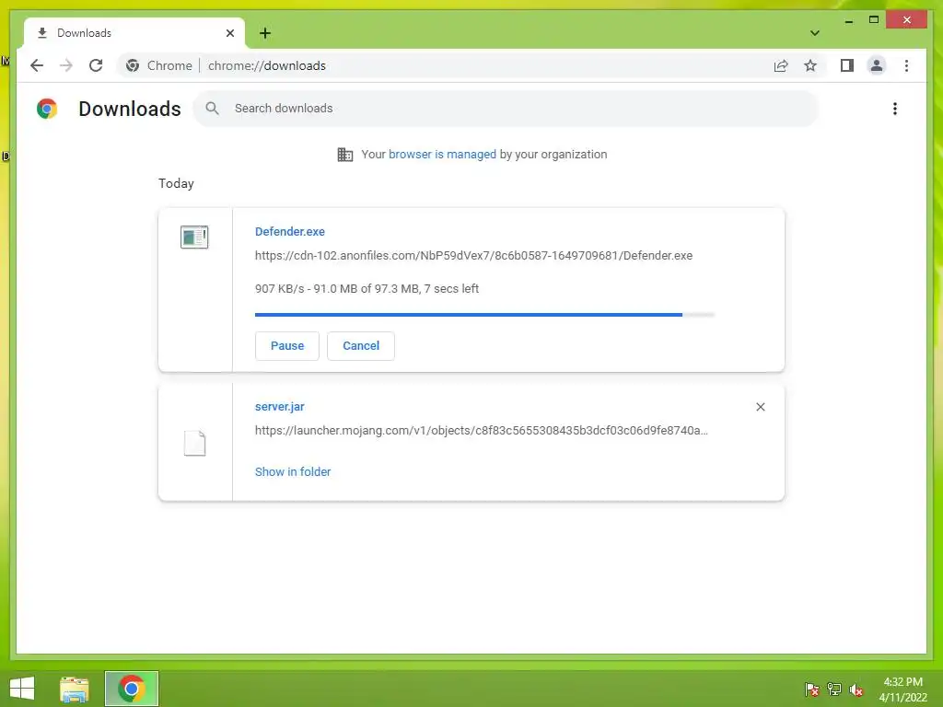Viewport: 943px width, 707px height.
Task: Click the taskbar clock 4:32 PM
Action: (x=902, y=682)
